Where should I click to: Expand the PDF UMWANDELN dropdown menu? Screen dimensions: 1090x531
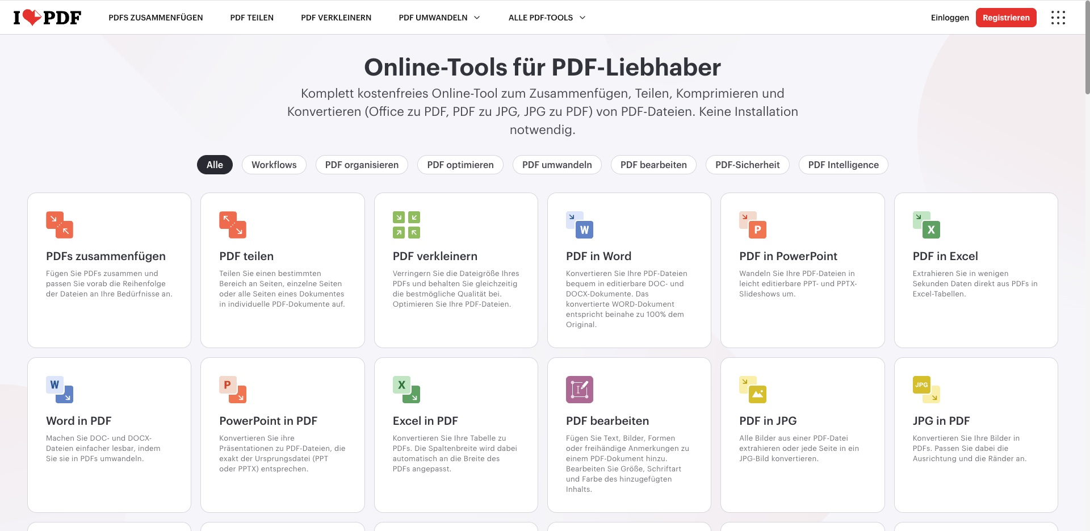439,18
